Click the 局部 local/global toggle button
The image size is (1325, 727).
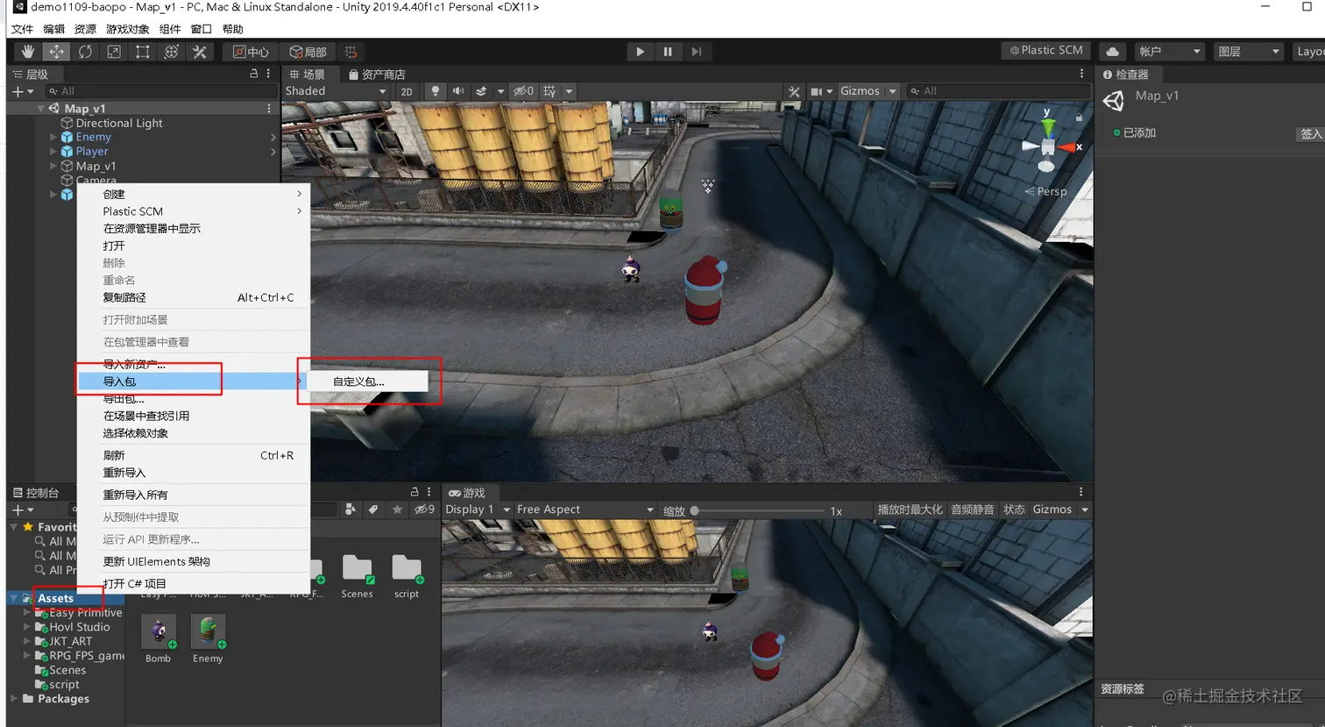tap(308, 52)
